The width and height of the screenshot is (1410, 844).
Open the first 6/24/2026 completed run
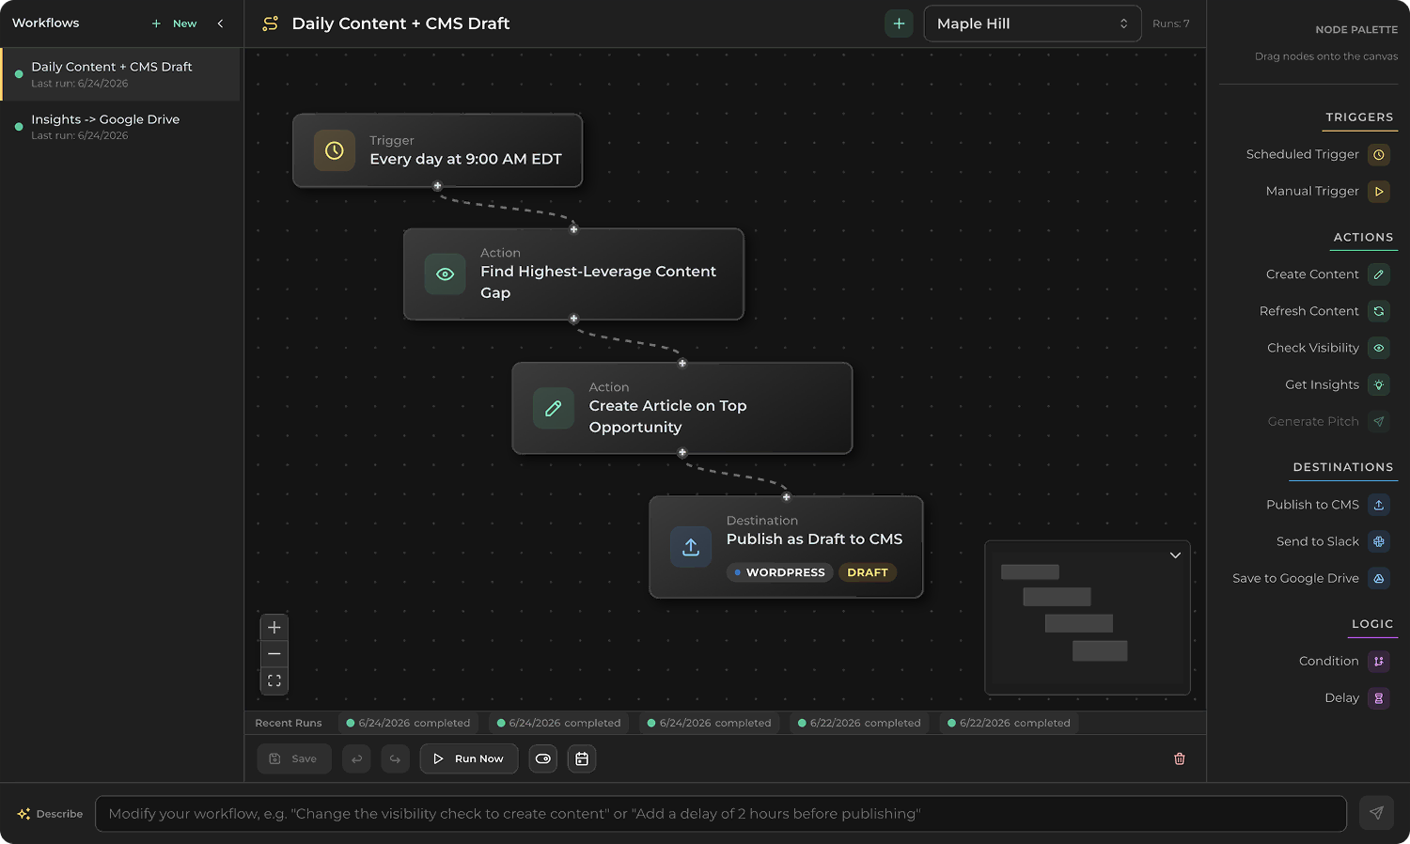coord(408,723)
